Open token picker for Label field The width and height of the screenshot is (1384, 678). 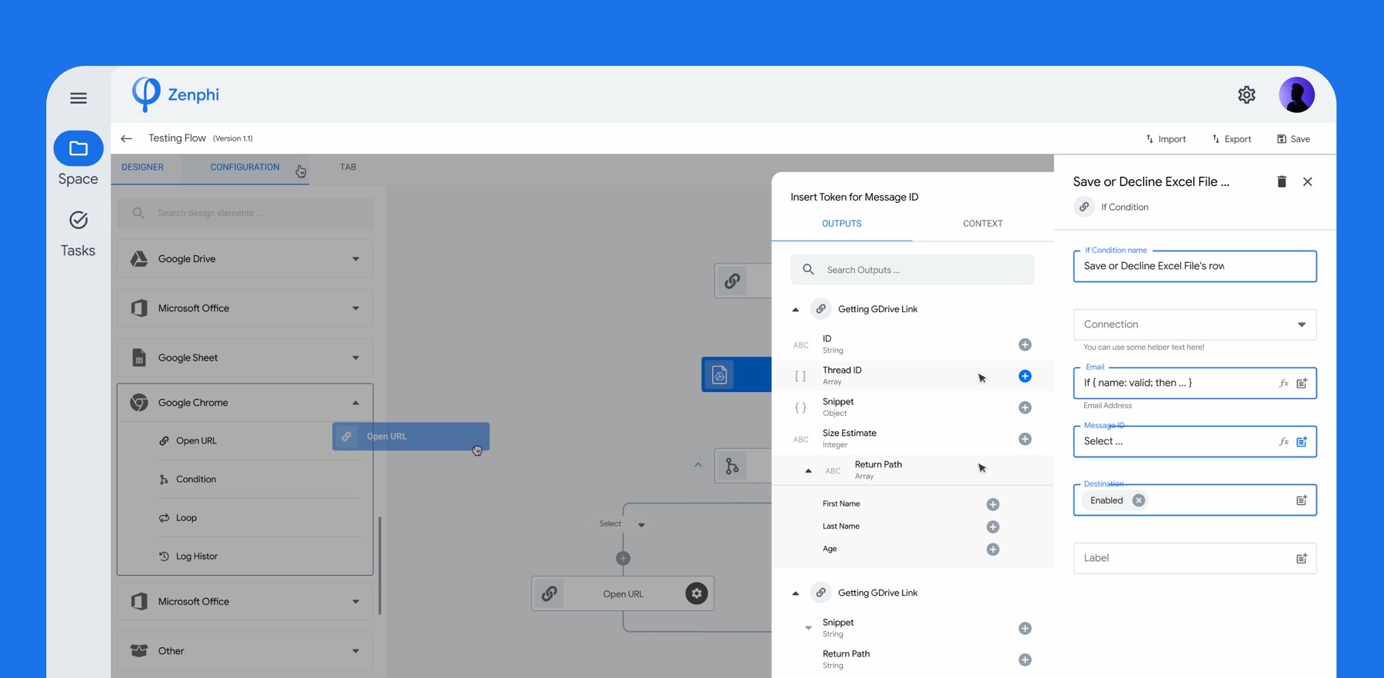(x=1302, y=559)
